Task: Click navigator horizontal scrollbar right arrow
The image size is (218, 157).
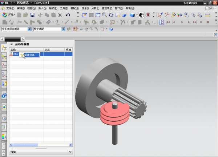Action: tap(71, 145)
